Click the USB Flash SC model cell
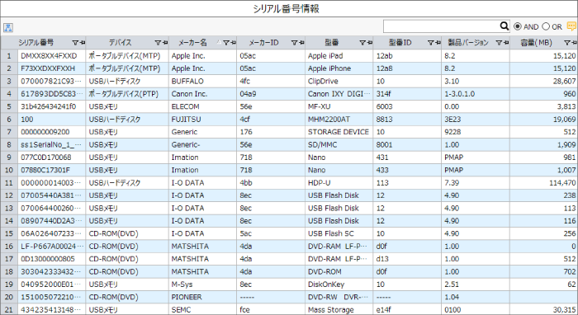Viewport: 578px width, 315px height. click(x=339, y=233)
